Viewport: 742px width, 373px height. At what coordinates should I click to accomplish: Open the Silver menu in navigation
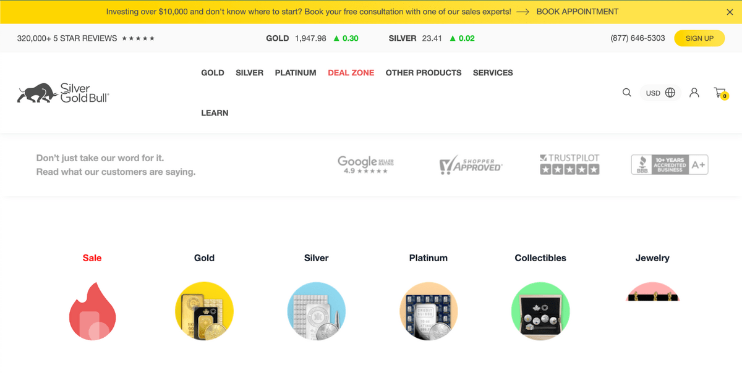[249, 73]
